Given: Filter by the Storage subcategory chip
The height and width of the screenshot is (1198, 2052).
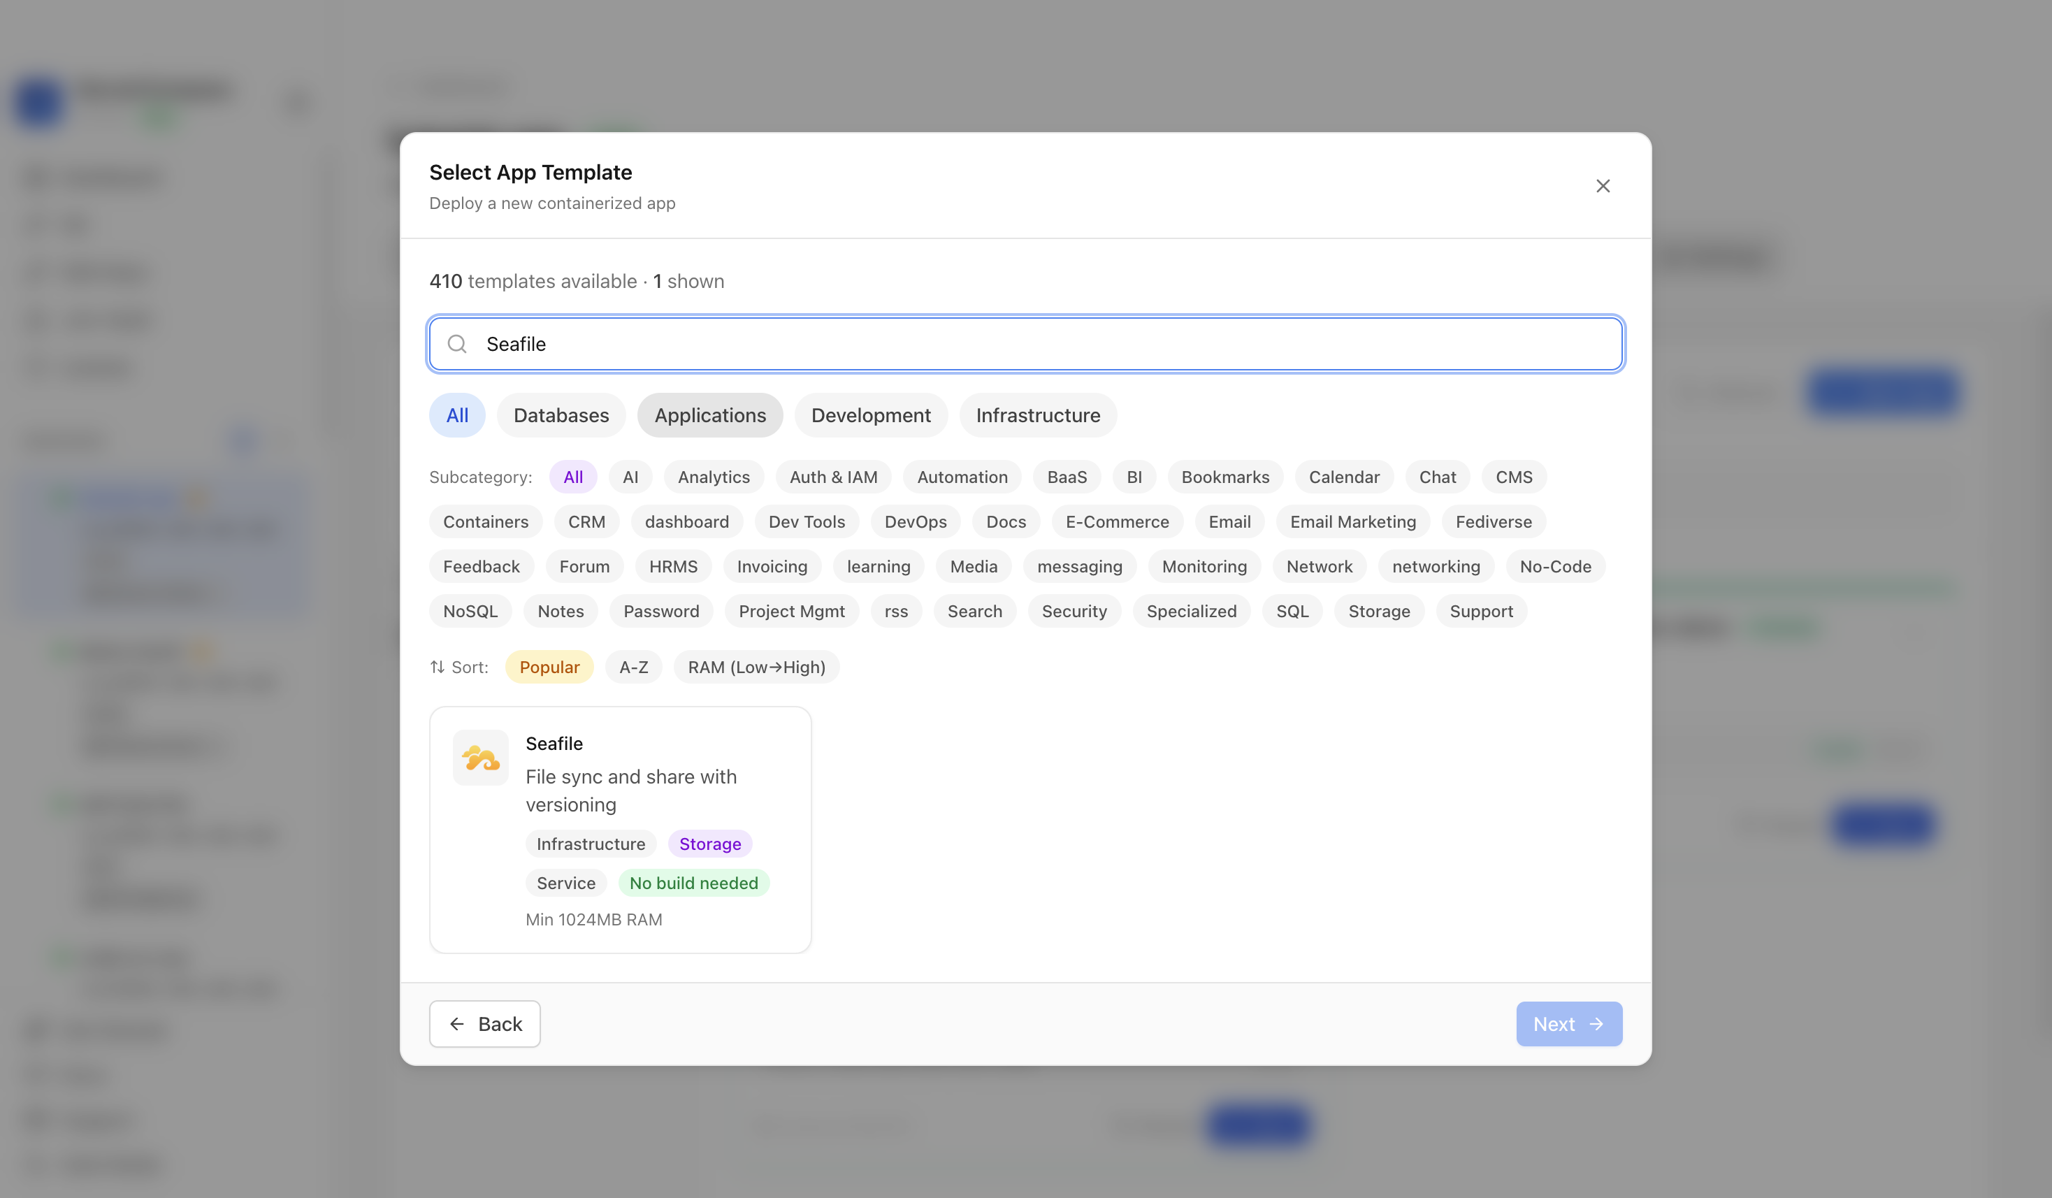Looking at the screenshot, I should 1380,612.
